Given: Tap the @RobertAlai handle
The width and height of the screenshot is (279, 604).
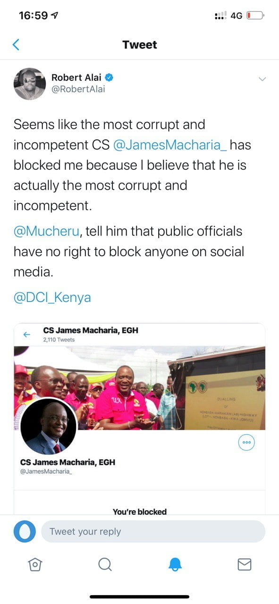Looking at the screenshot, I should [78, 89].
